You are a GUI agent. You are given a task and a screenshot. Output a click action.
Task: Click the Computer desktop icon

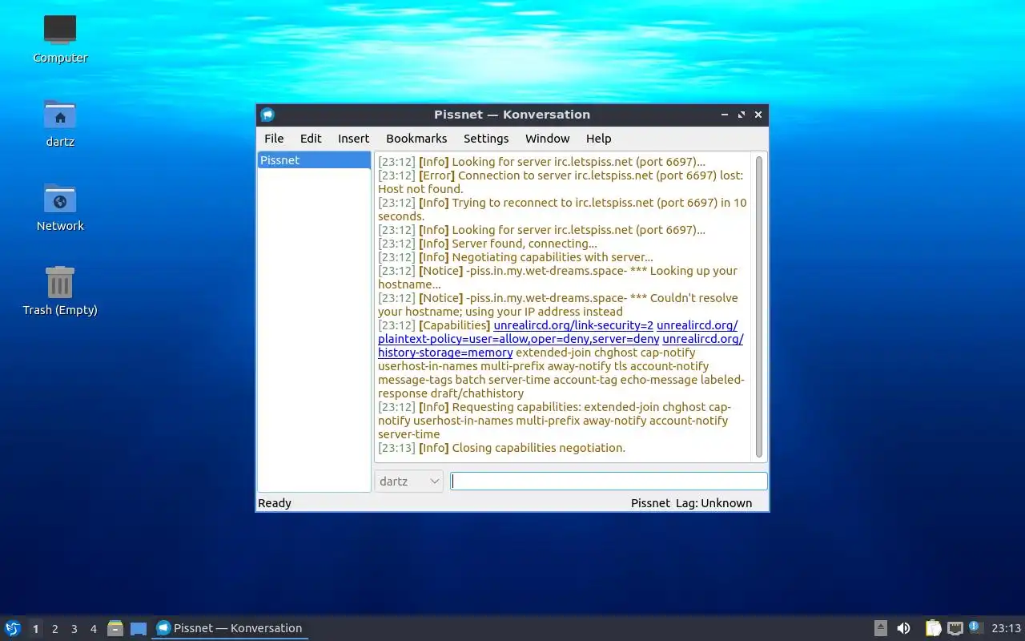click(x=60, y=39)
